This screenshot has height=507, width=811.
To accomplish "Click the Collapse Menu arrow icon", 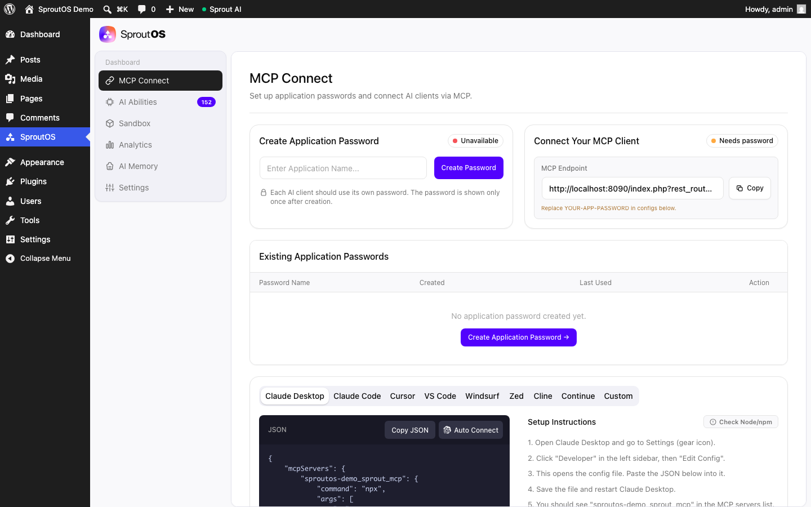I will point(10,259).
